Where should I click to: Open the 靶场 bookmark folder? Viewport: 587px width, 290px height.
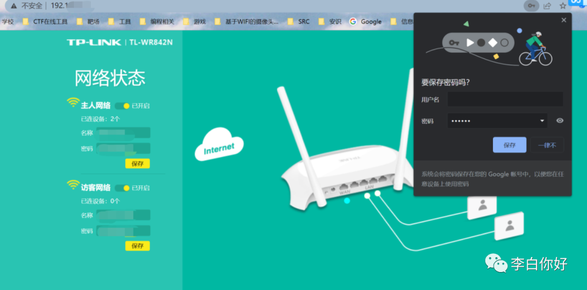tap(89, 22)
